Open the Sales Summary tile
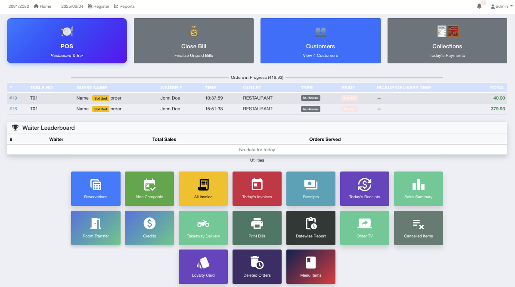Screen dimensions: 515x287 [419, 189]
